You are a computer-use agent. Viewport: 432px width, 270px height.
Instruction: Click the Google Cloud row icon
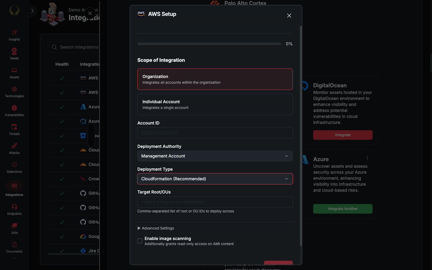pyautogui.click(x=83, y=236)
